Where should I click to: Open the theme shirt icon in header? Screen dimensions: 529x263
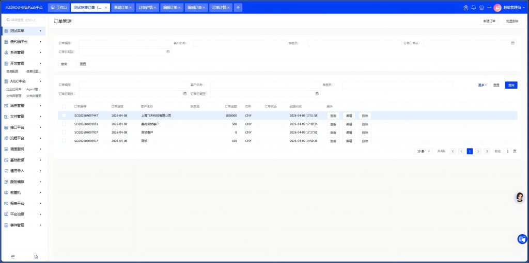tap(481, 8)
